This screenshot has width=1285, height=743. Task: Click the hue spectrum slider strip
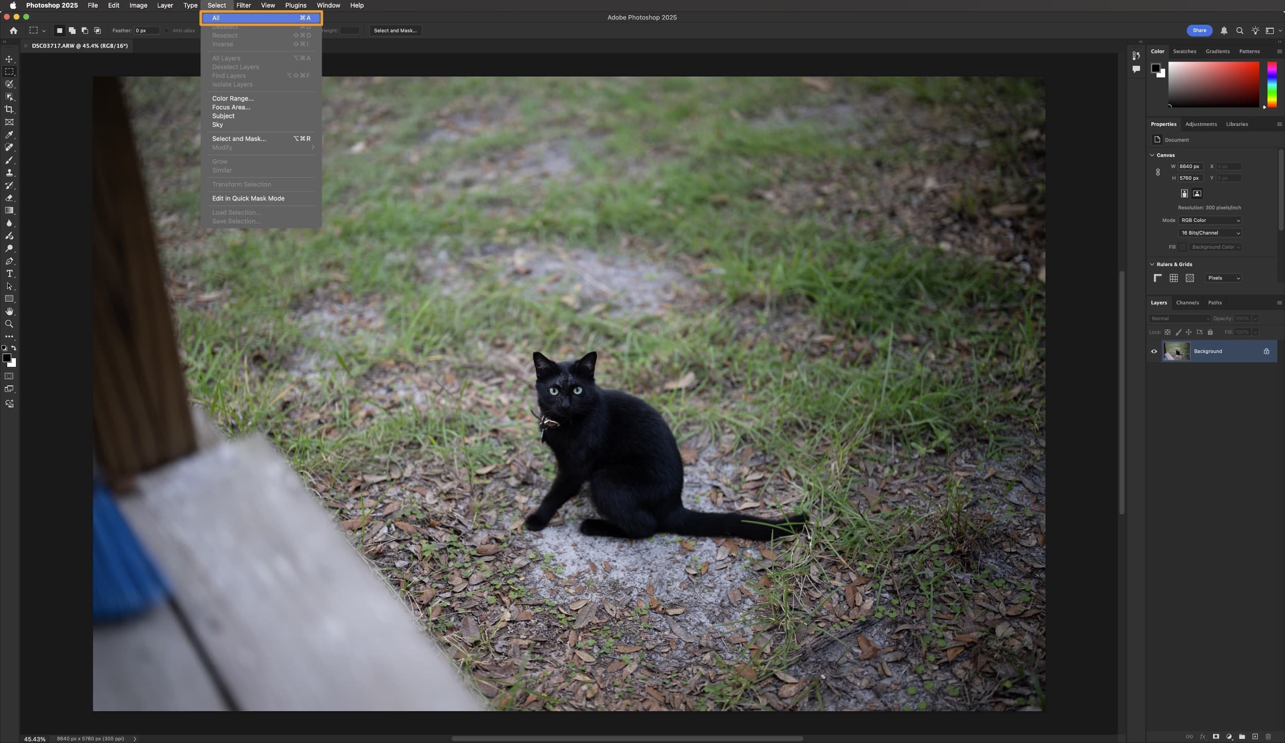pos(1272,85)
